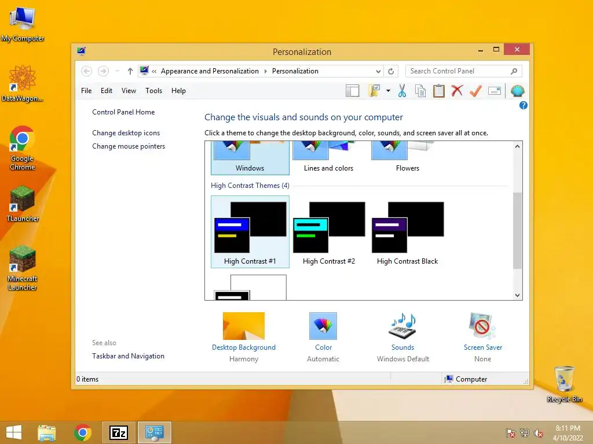The width and height of the screenshot is (593, 444).
Task: Select the High Contrast #1 theme
Action: point(250,232)
